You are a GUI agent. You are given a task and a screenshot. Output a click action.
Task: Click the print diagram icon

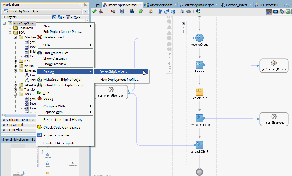(182, 11)
